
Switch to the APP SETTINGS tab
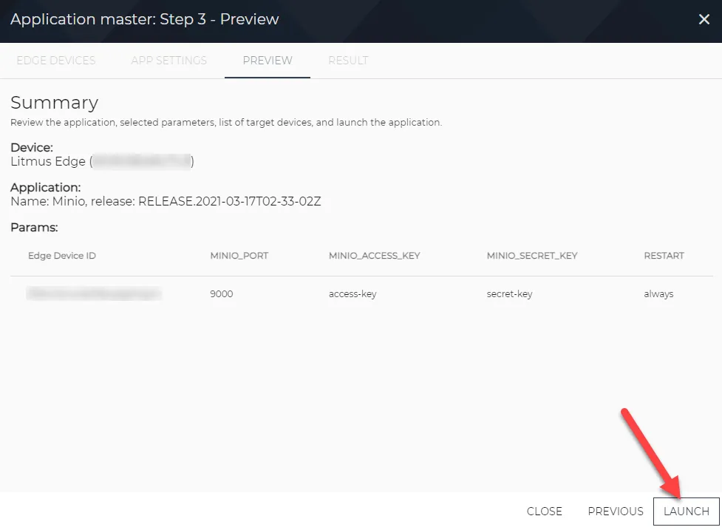[168, 61]
